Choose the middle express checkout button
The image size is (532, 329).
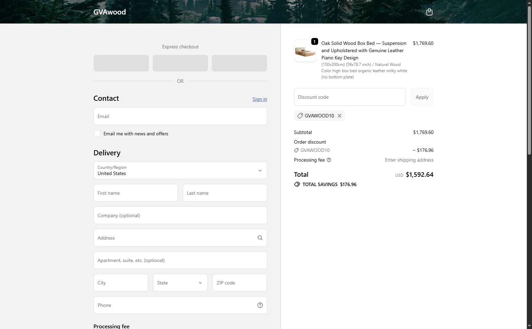pos(180,63)
